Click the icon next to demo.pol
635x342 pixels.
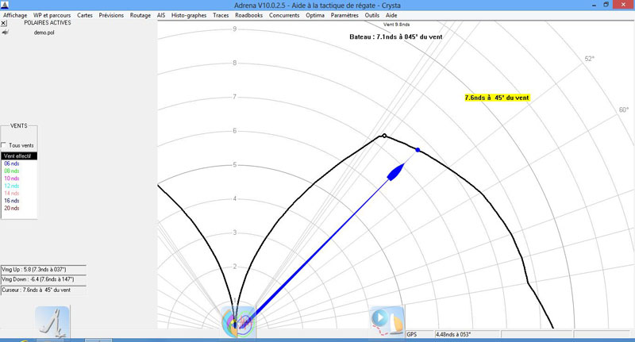click(x=5, y=33)
